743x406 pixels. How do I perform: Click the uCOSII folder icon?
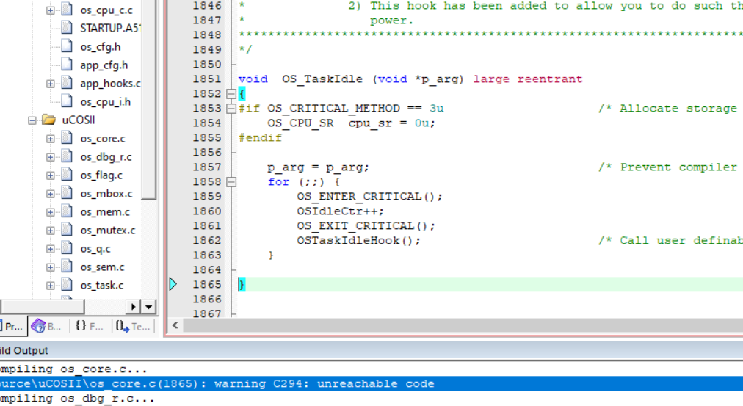click(48, 120)
